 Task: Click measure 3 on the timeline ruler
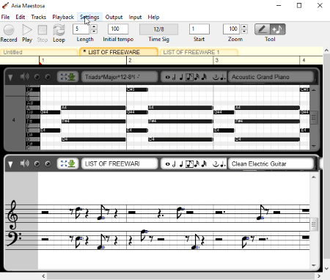click(217, 60)
